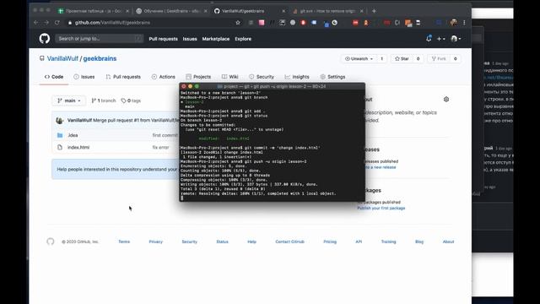This screenshot has width=540, height=304.
Task: Select the Insights repository tab
Action: [297, 77]
